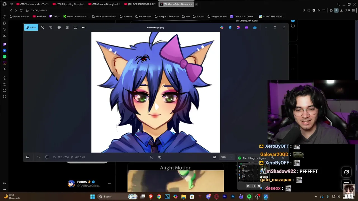Open Photos three-dot more options menu
Viewport: 358px width, 201px height.
(84, 27)
